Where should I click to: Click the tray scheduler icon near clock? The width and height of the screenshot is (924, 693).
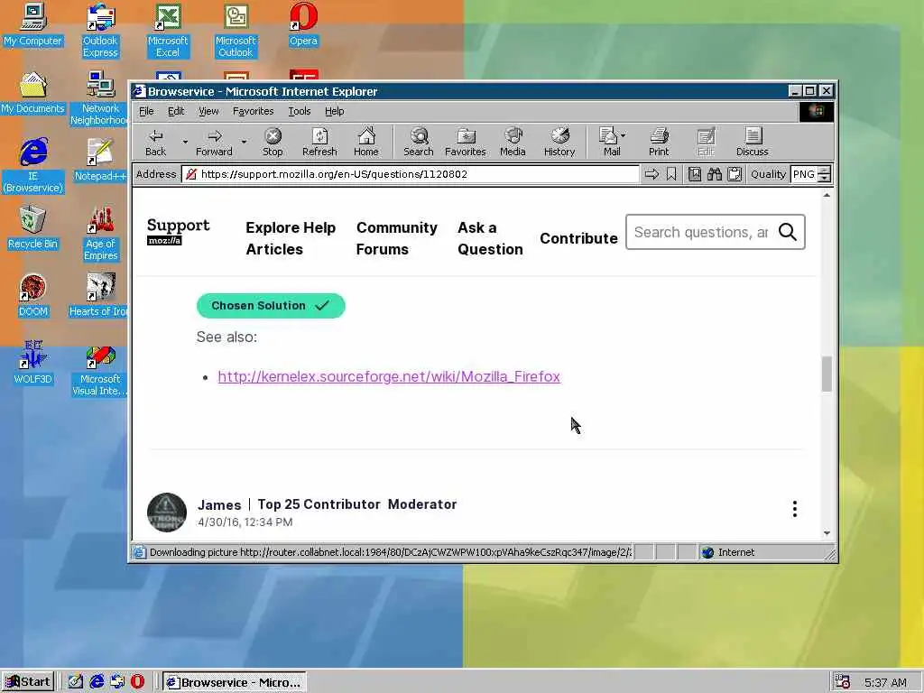(843, 682)
